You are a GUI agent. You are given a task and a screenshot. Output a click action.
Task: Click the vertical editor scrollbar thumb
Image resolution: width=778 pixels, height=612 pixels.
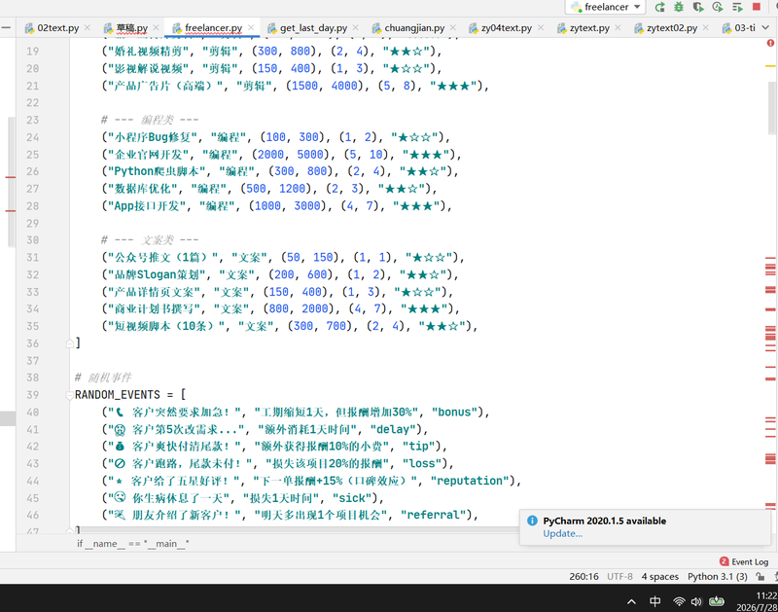(x=771, y=108)
